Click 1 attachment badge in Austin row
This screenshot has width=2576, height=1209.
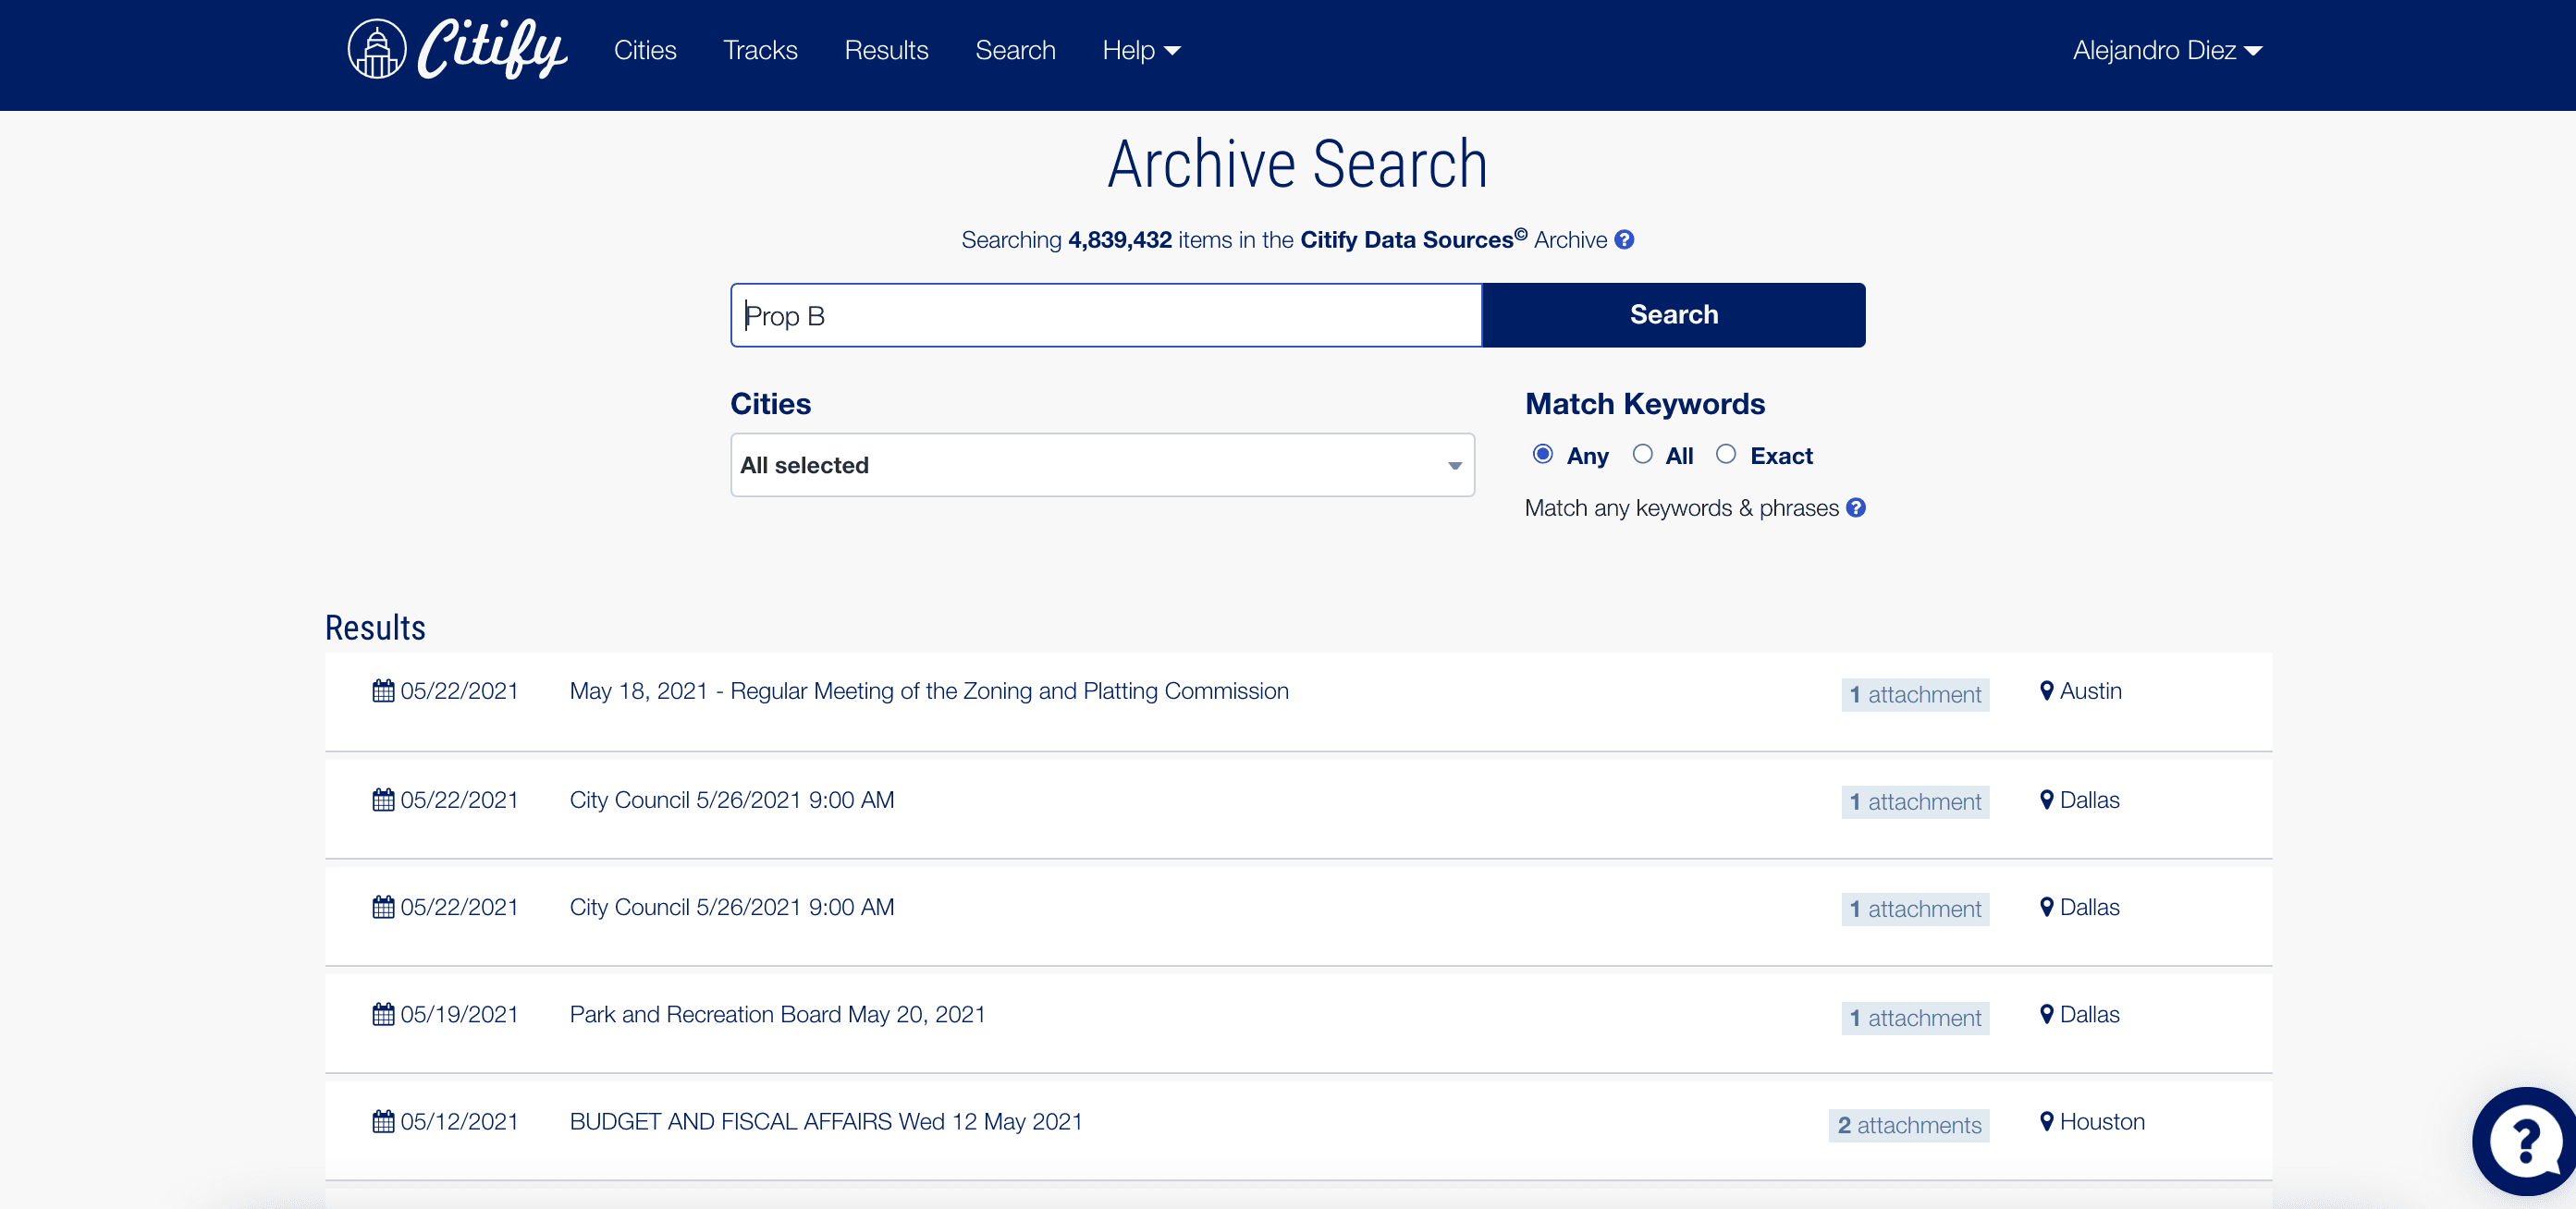coord(1915,694)
